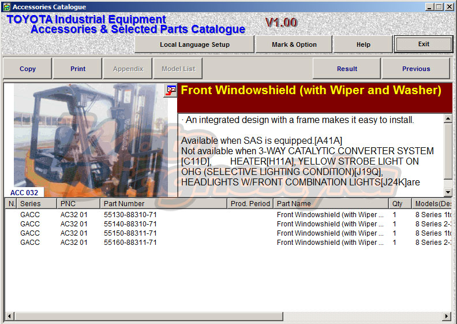Select part number 55130-88310-71
457x324 pixels.
(130, 215)
